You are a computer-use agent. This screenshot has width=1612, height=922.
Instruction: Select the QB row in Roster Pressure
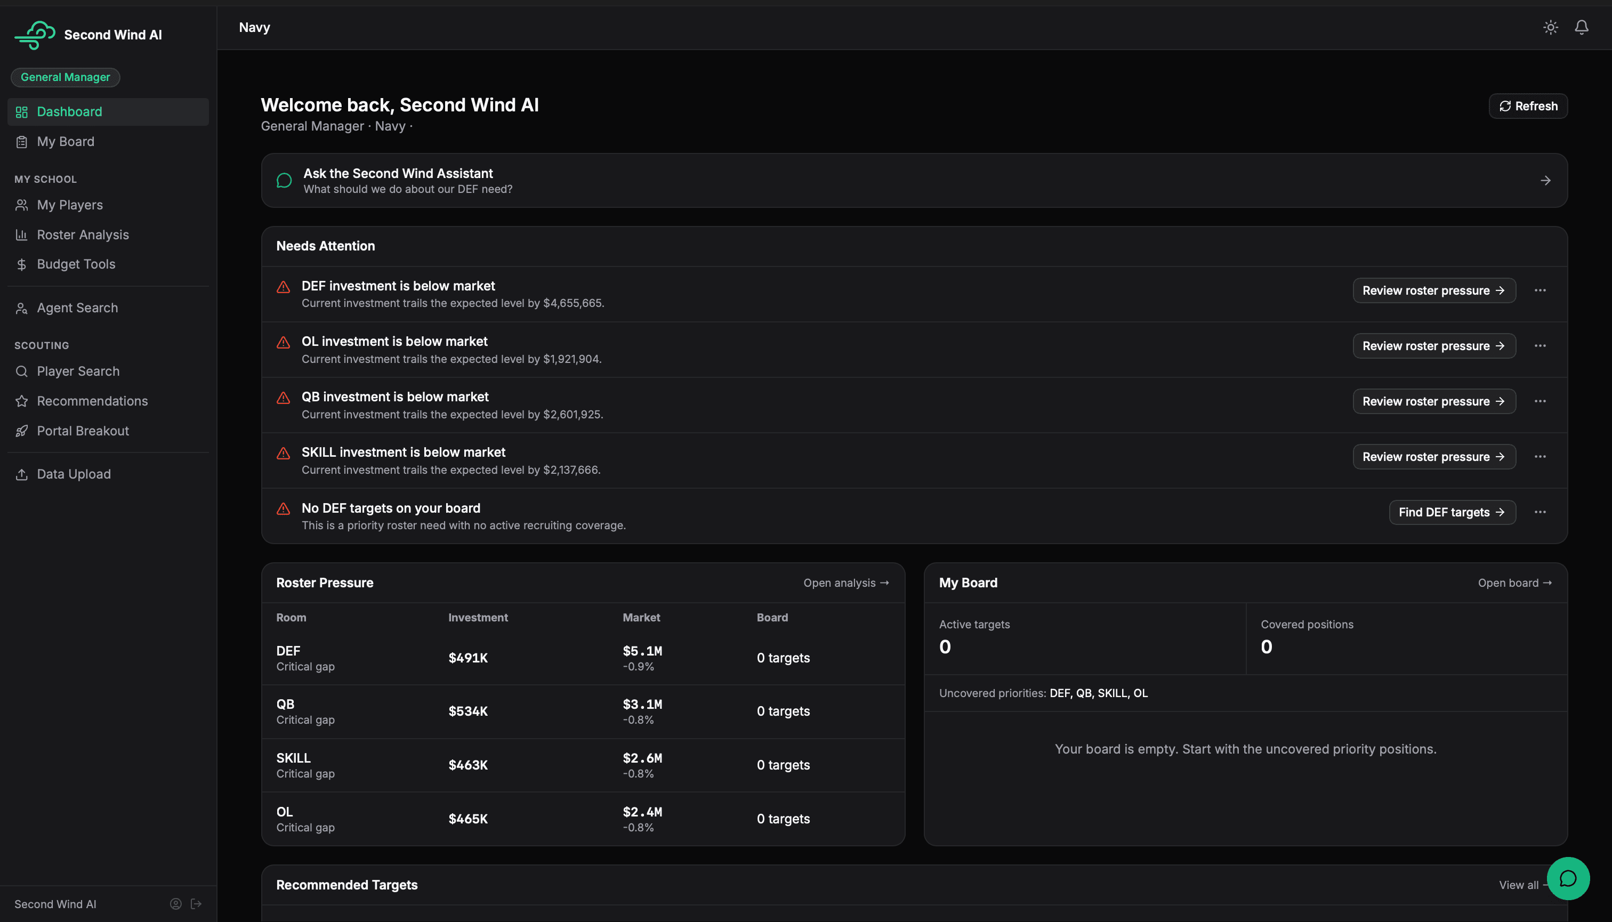click(583, 712)
